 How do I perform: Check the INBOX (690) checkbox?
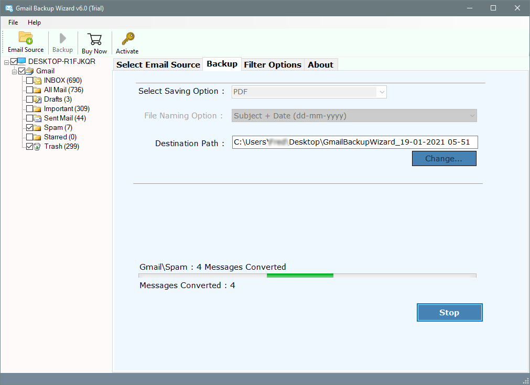click(30, 80)
